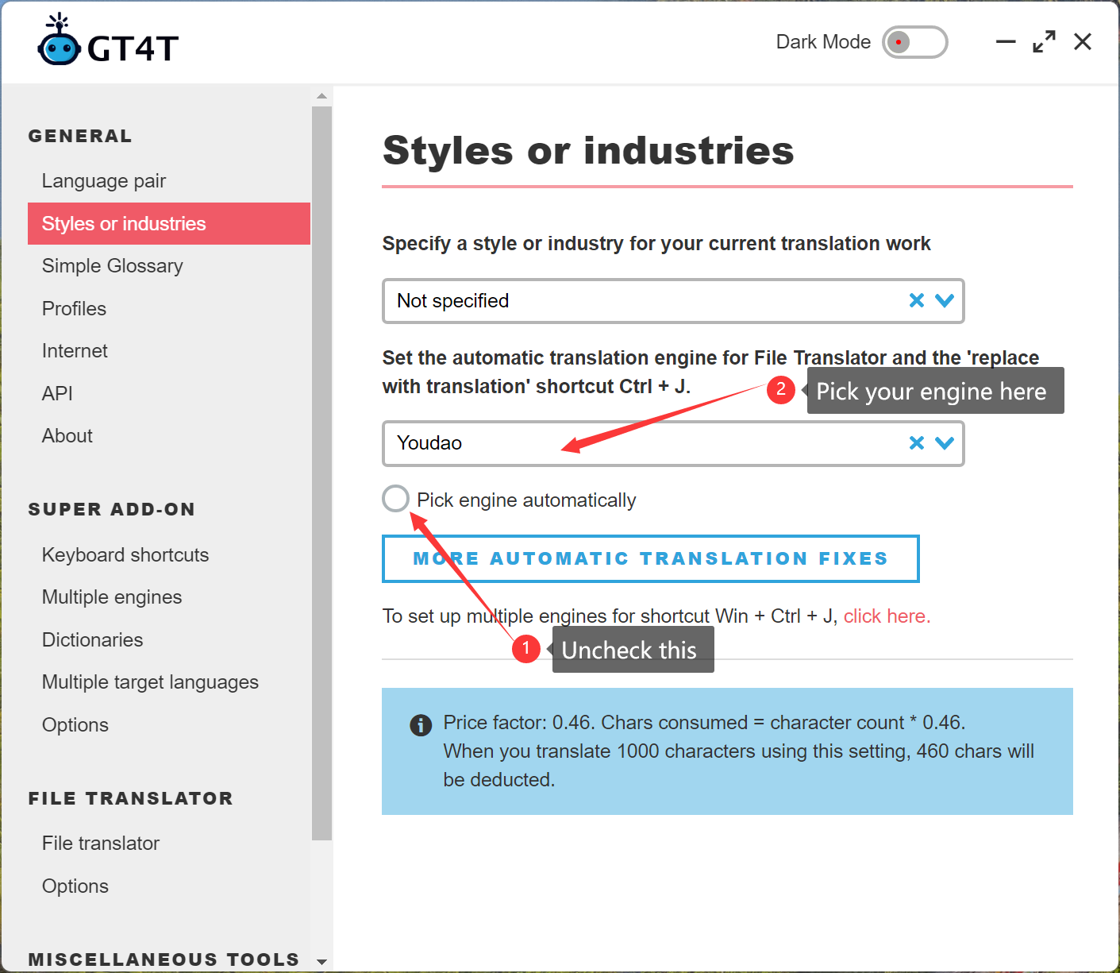Open Multiple engines in the sidebar

pos(112,597)
